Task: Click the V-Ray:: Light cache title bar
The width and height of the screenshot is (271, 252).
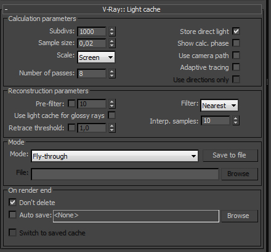Action: point(132,9)
